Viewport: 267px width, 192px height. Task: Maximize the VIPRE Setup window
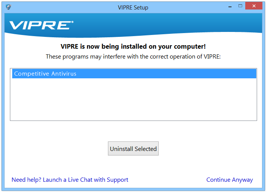tap(240, 6)
